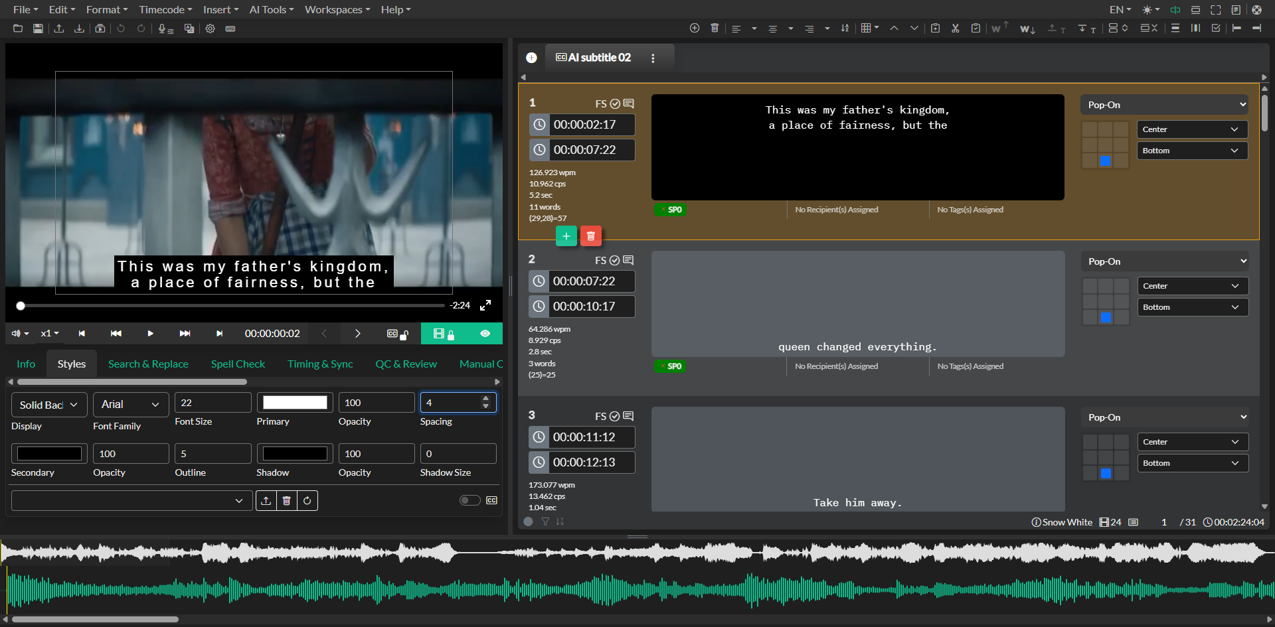This screenshot has height=627, width=1275.
Task: Click No Recipient(s) Assigned on event 2
Action: [836, 366]
